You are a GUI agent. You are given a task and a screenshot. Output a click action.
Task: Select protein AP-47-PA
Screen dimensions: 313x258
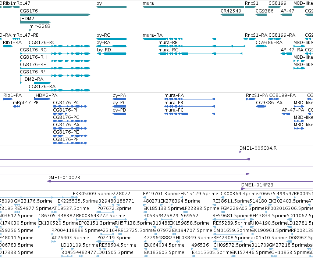pyautogui.click(x=293, y=110)
